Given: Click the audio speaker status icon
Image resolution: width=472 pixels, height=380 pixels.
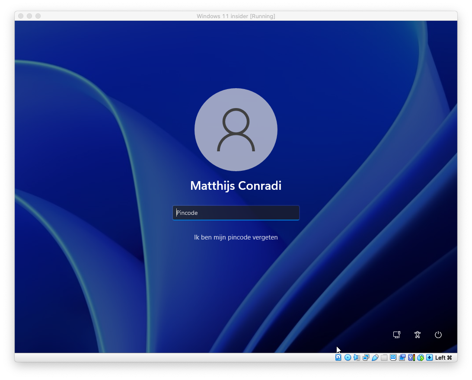Looking at the screenshot, I should pos(357,358).
